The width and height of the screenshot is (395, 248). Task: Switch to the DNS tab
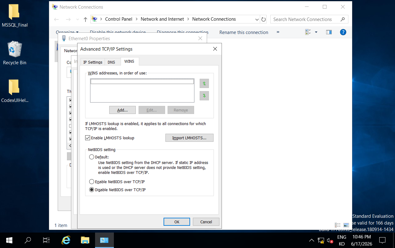click(111, 62)
